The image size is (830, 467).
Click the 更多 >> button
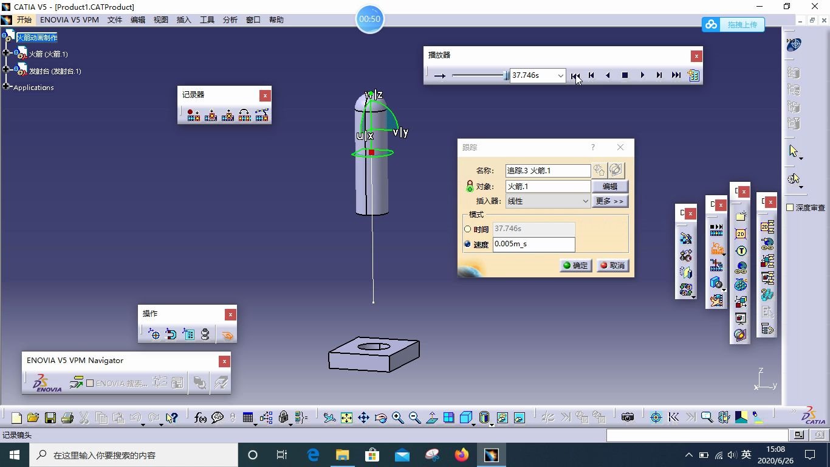[610, 201]
